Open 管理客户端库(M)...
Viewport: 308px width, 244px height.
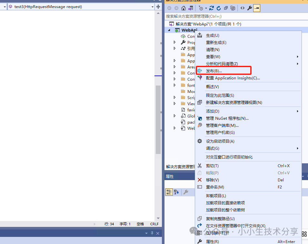click(248, 126)
